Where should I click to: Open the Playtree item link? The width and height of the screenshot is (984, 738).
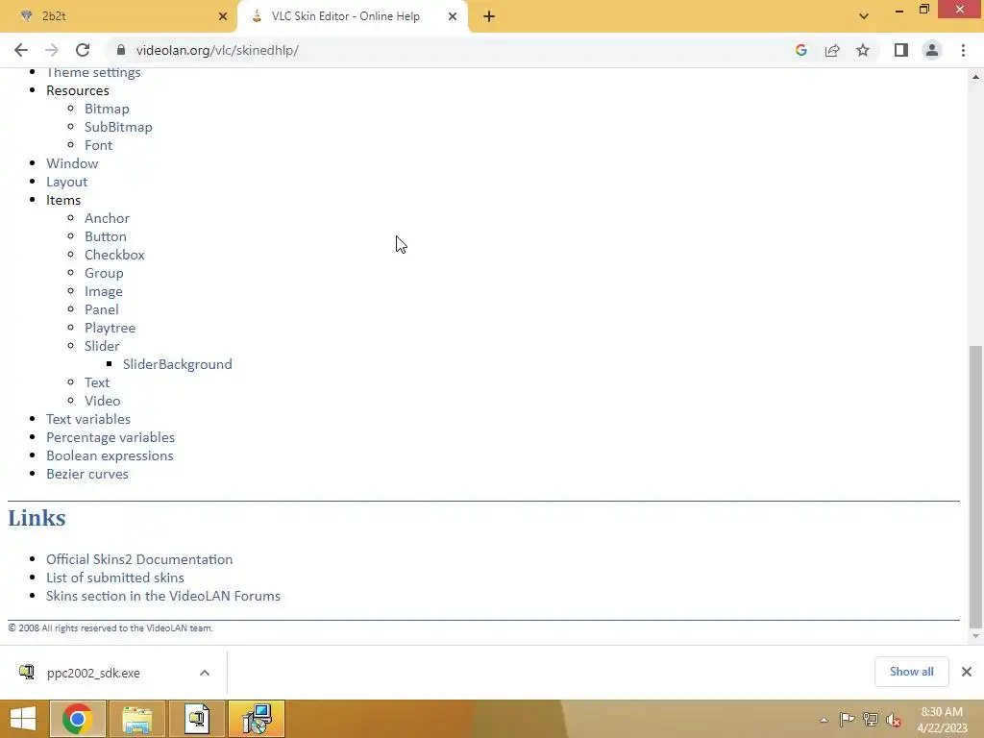110,328
